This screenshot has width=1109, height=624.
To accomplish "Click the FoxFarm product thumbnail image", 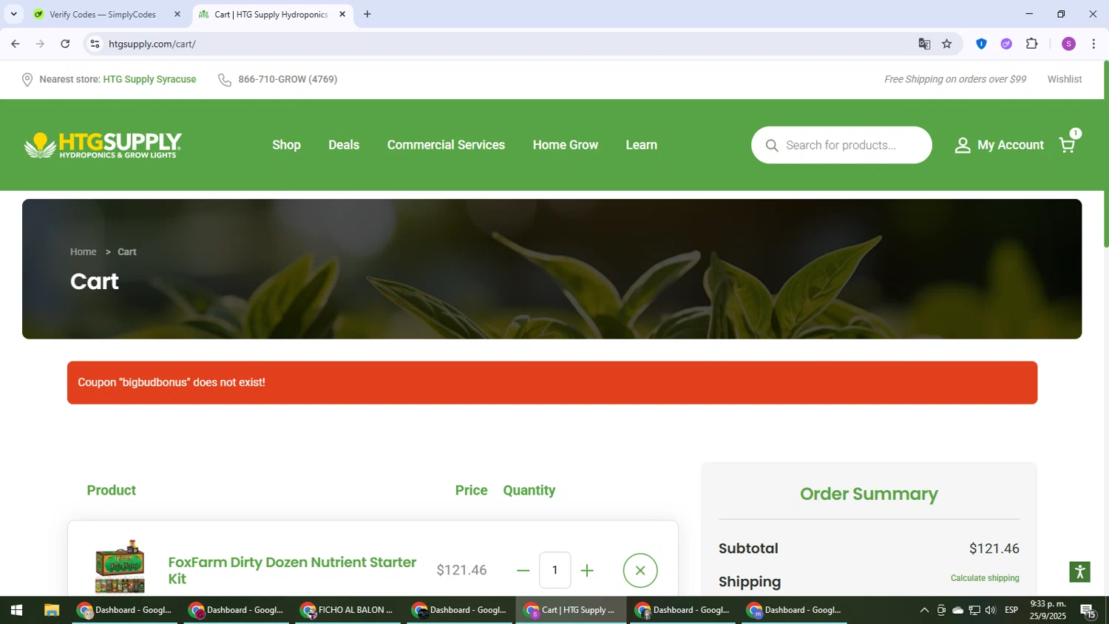I will (120, 567).
